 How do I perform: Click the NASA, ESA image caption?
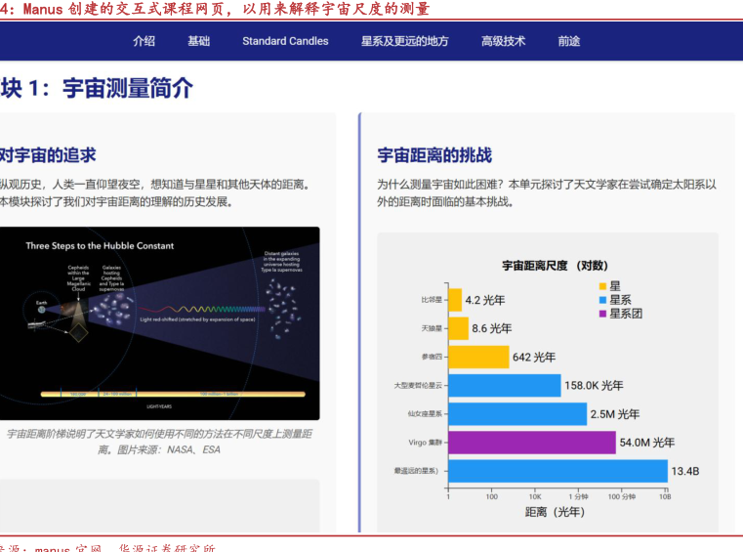158,442
